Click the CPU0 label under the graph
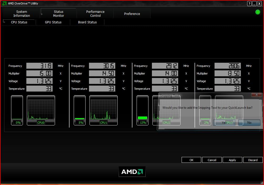This screenshot has height=185, width=264. (x=41, y=123)
